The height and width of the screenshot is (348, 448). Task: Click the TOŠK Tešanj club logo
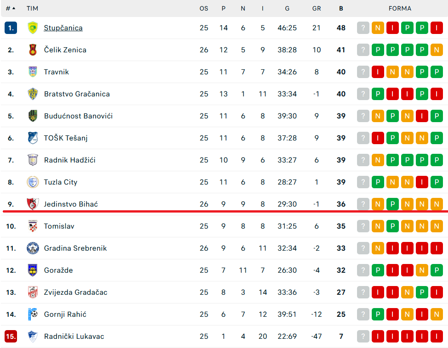coord(33,138)
